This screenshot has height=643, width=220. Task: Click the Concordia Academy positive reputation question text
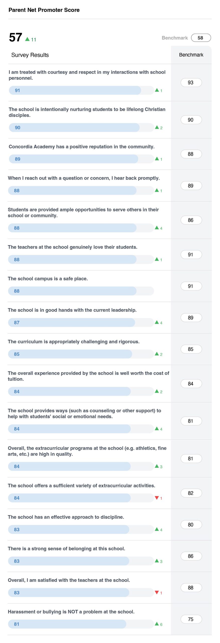tap(82, 147)
